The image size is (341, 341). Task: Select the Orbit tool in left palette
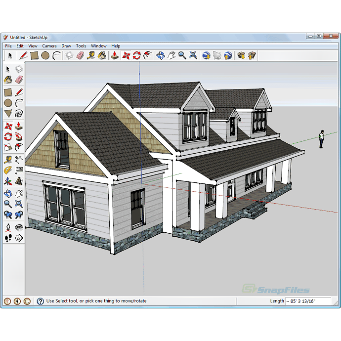[8, 193]
